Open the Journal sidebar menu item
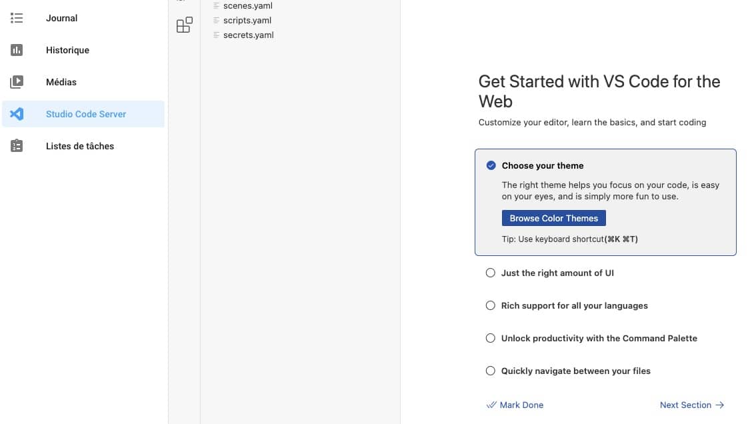The width and height of the screenshot is (752, 424). (83, 18)
